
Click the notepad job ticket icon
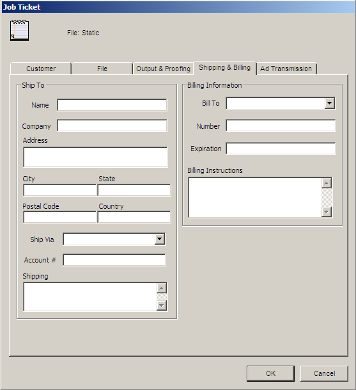pos(19,31)
